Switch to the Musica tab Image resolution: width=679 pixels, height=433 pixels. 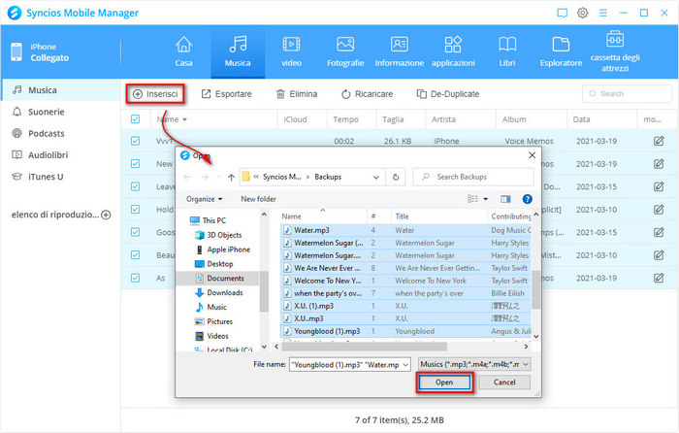(x=238, y=51)
